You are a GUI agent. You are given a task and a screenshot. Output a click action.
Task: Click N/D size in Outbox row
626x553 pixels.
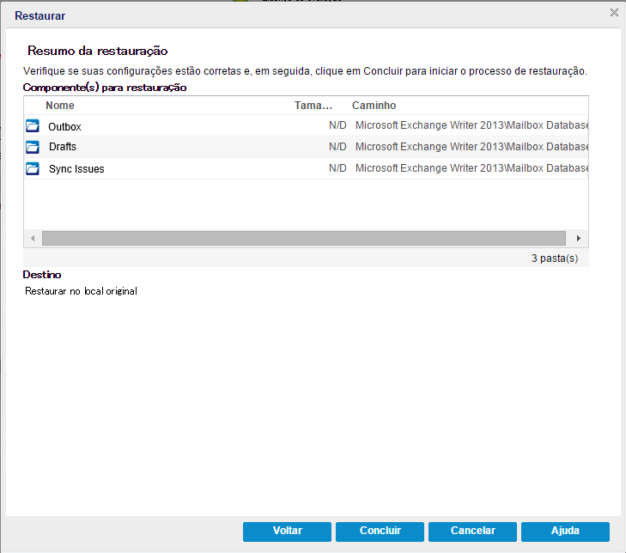337,125
